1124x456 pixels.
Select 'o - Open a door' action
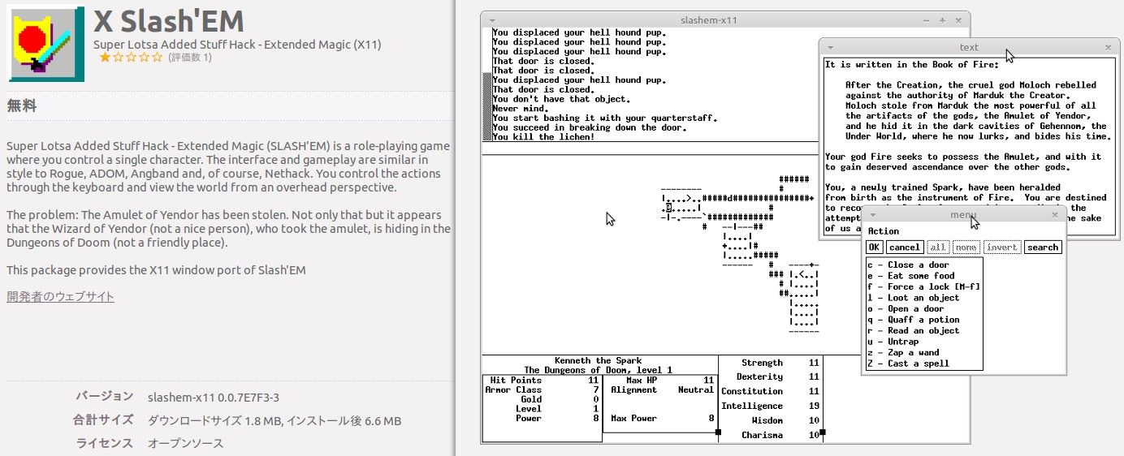924,308
